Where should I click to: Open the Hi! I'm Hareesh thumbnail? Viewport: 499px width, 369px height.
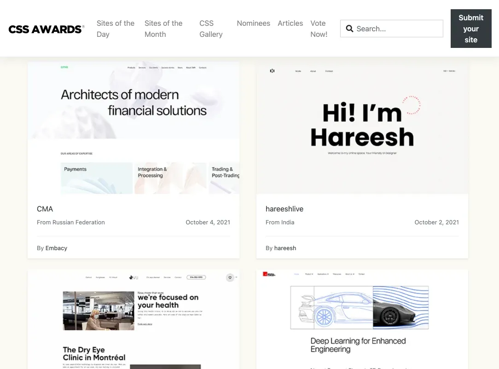click(x=362, y=128)
